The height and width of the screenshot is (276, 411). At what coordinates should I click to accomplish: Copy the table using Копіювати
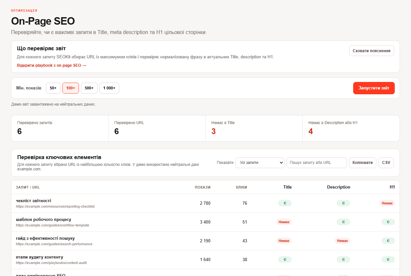pos(363,163)
